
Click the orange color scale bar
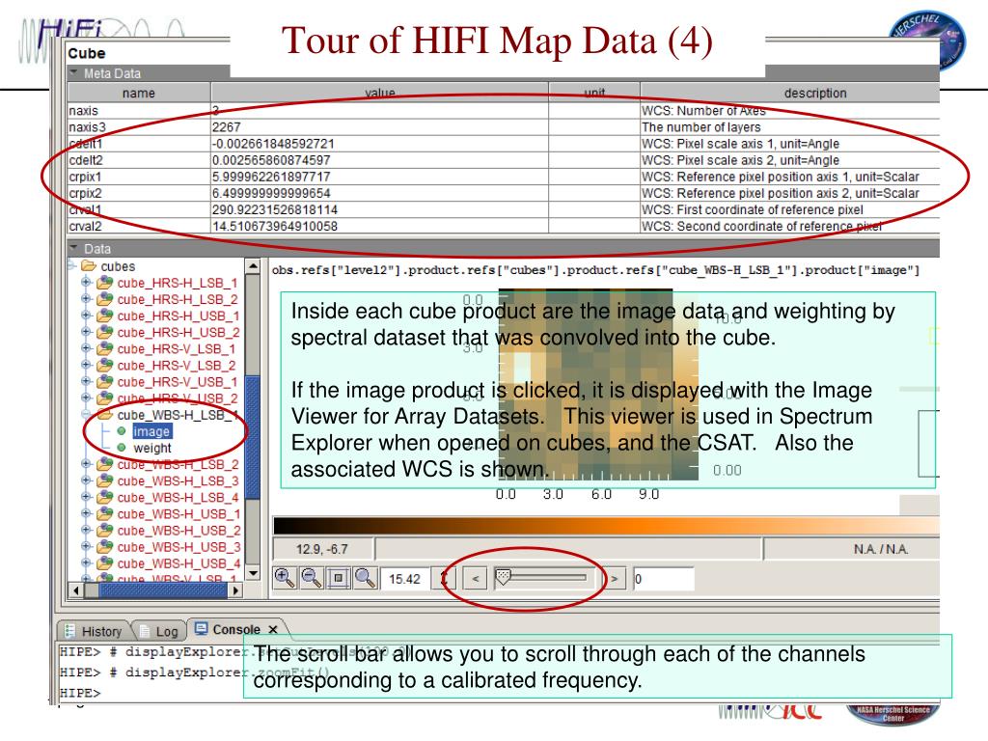[606, 526]
